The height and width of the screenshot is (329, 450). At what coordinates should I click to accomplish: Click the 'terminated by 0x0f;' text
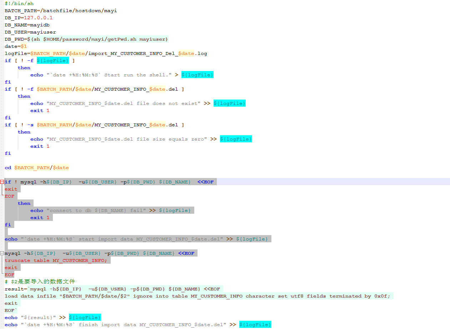point(360,296)
